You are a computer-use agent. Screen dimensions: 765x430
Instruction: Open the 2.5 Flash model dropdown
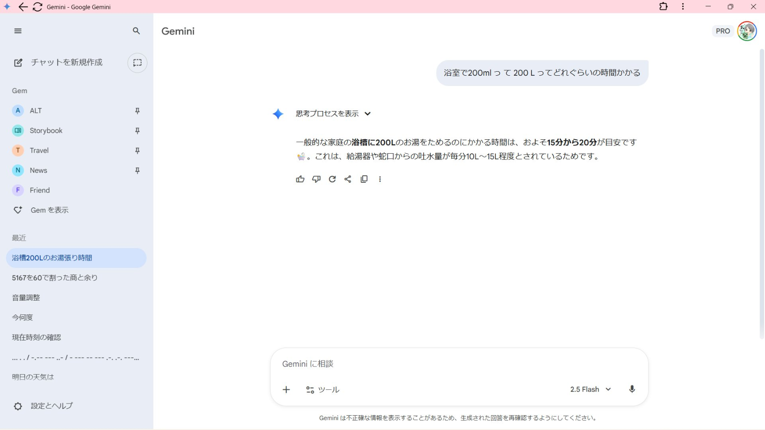point(590,389)
